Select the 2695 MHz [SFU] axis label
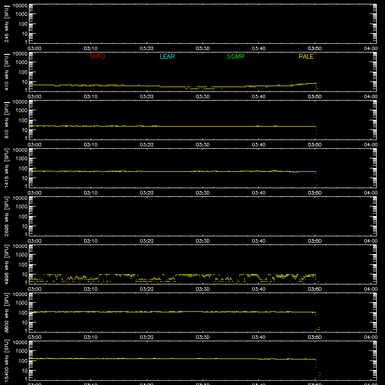Image resolution: width=385 pixels, height=385 pixels. coord(6,216)
